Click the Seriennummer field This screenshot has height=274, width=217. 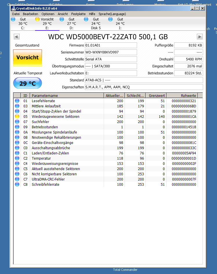111,52
